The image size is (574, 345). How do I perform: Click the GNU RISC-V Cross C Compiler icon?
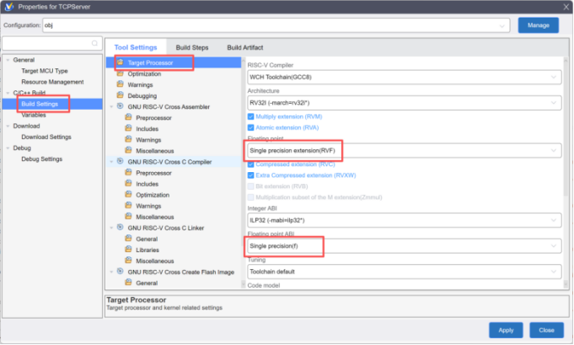tap(120, 161)
